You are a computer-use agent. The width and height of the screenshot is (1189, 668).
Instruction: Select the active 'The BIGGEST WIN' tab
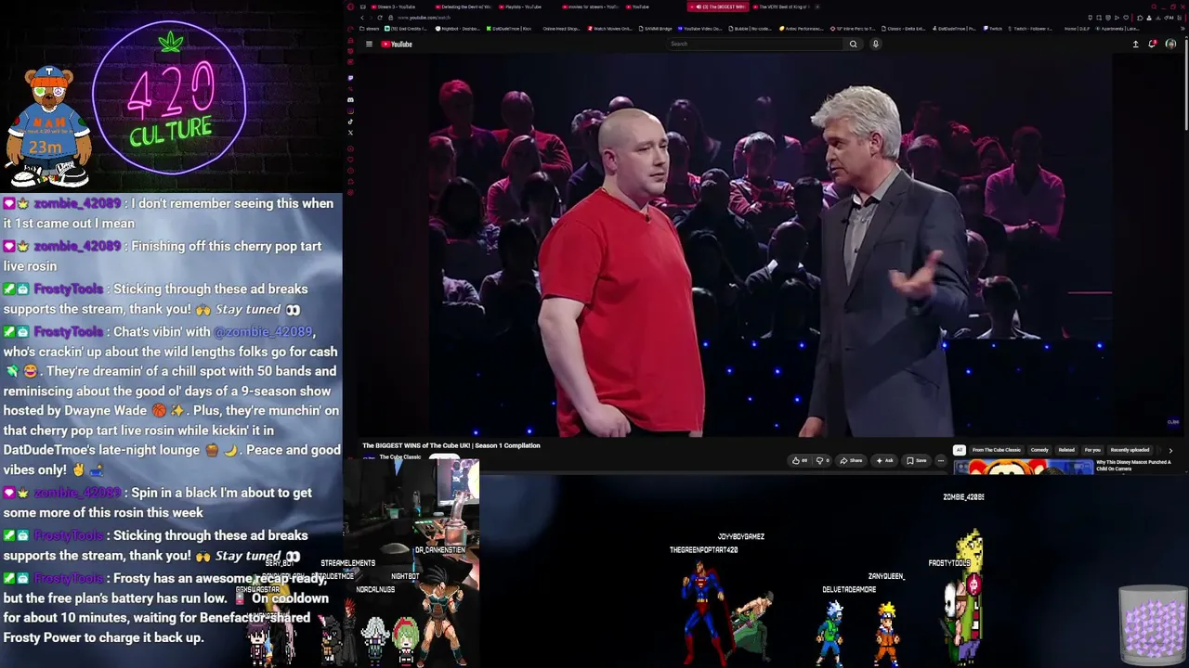[717, 6]
